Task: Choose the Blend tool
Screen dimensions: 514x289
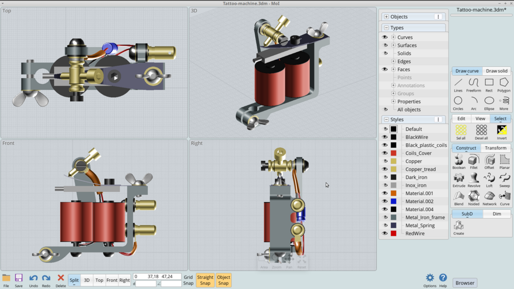Action: (459, 198)
